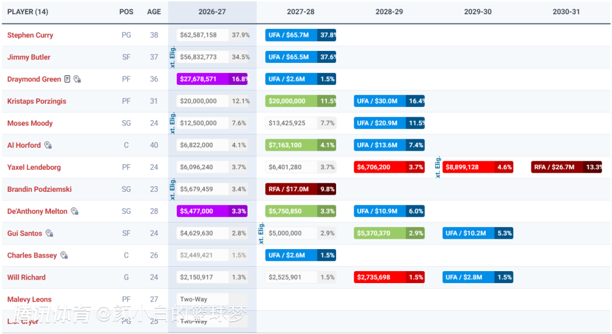Click the tag icon beside Gui Santos
Screen dimensions: 612x334
pyautogui.click(x=49, y=233)
